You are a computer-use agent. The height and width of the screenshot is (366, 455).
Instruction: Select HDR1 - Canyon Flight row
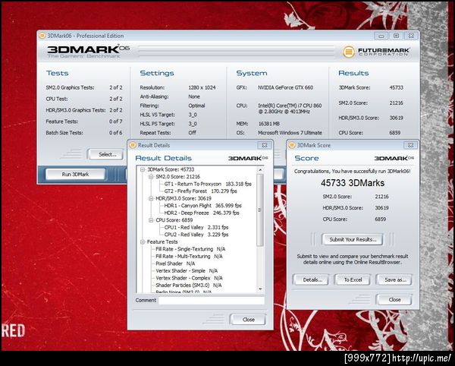[x=202, y=205]
